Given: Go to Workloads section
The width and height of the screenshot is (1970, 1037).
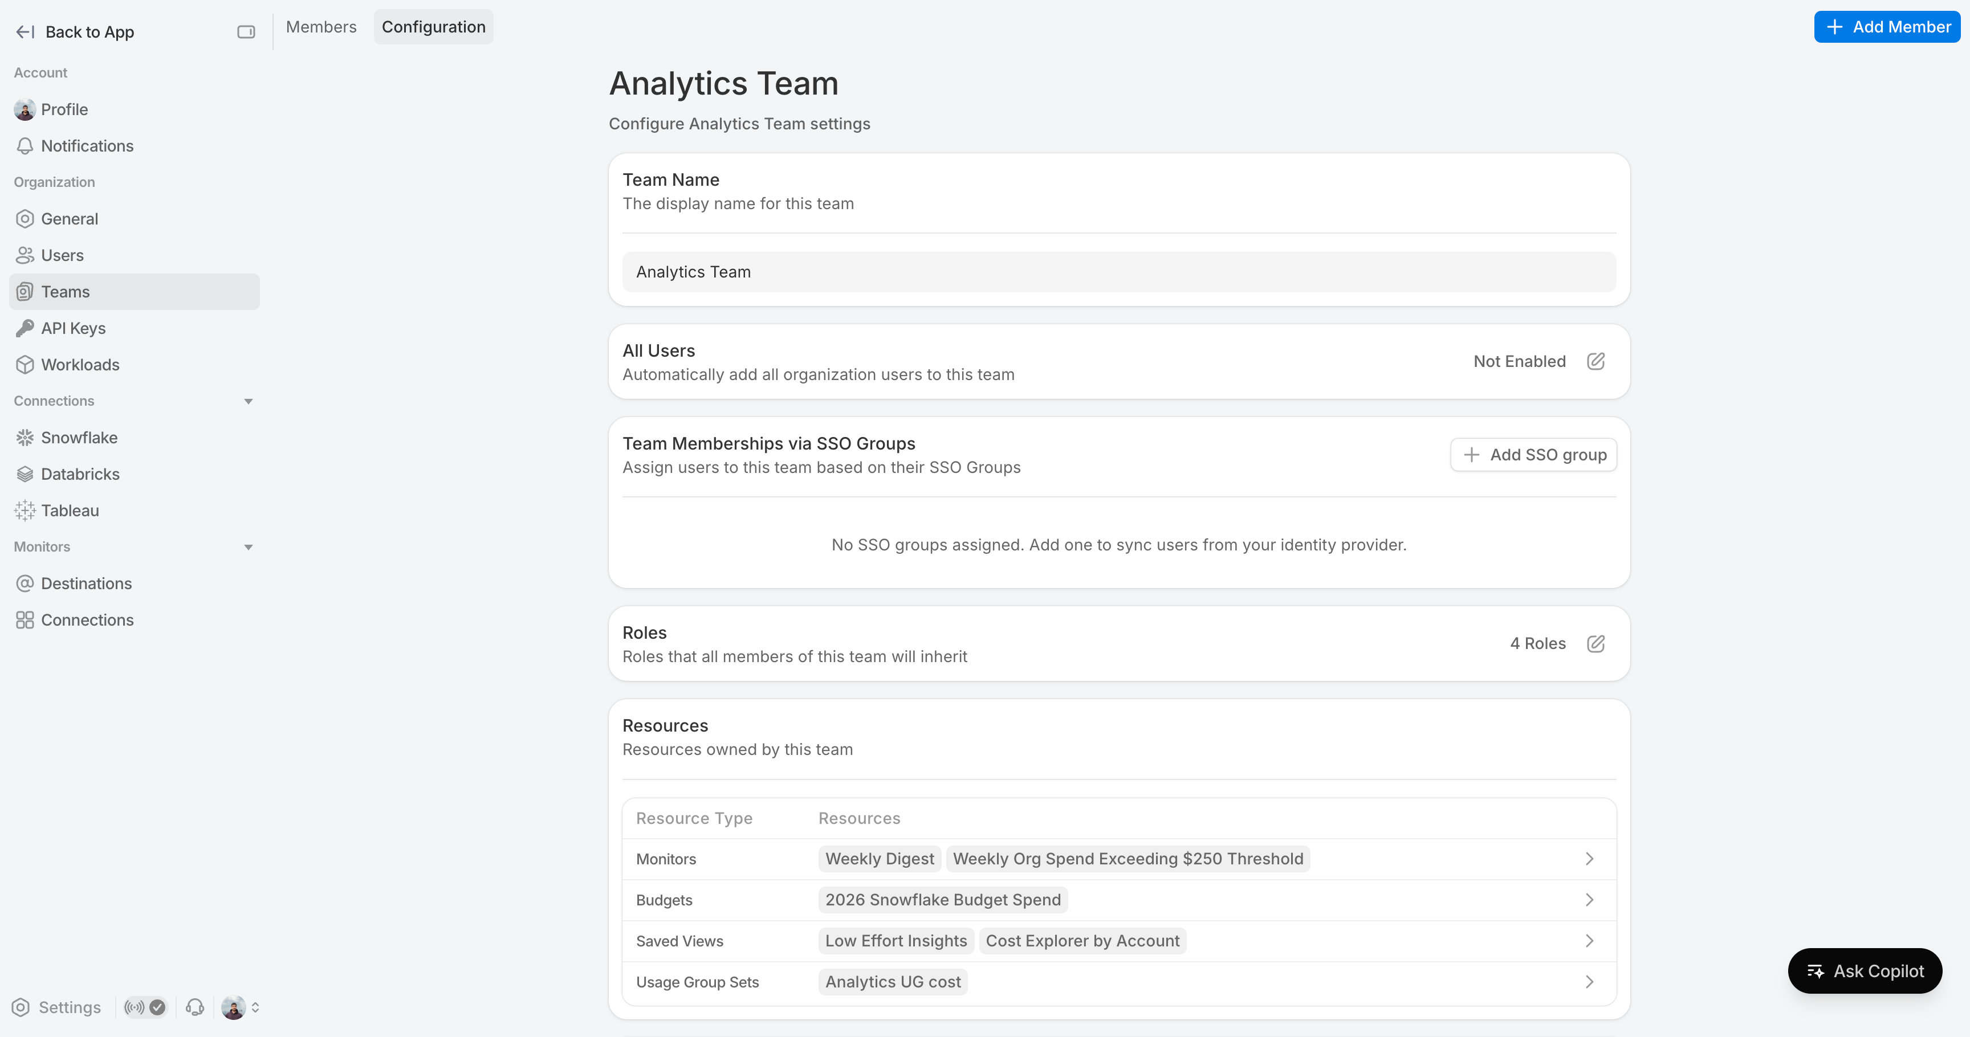Looking at the screenshot, I should pos(80,365).
